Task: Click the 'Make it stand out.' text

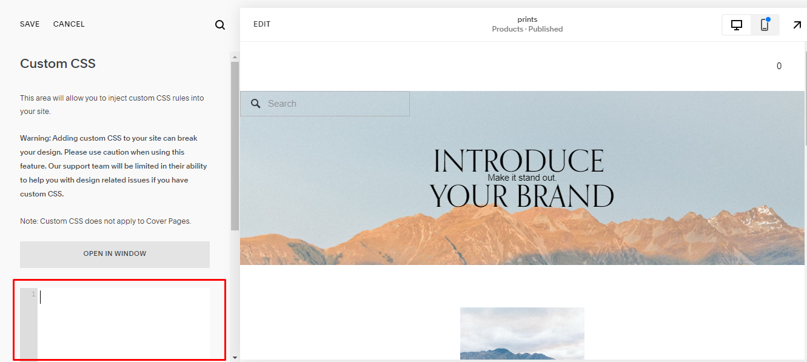Action: point(522,178)
